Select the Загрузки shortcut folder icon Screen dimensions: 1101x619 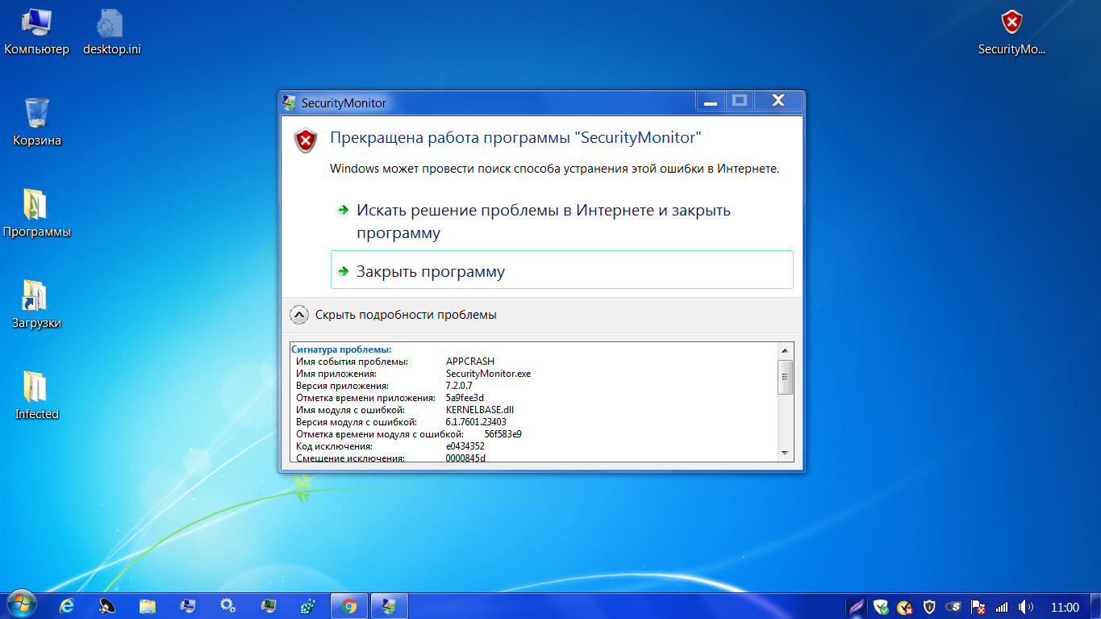click(x=37, y=305)
